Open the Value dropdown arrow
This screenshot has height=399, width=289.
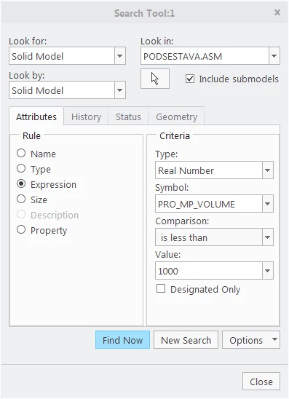tap(268, 271)
